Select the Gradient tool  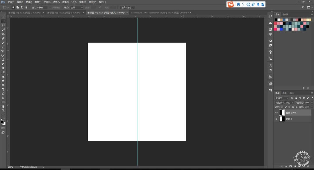point(3,72)
